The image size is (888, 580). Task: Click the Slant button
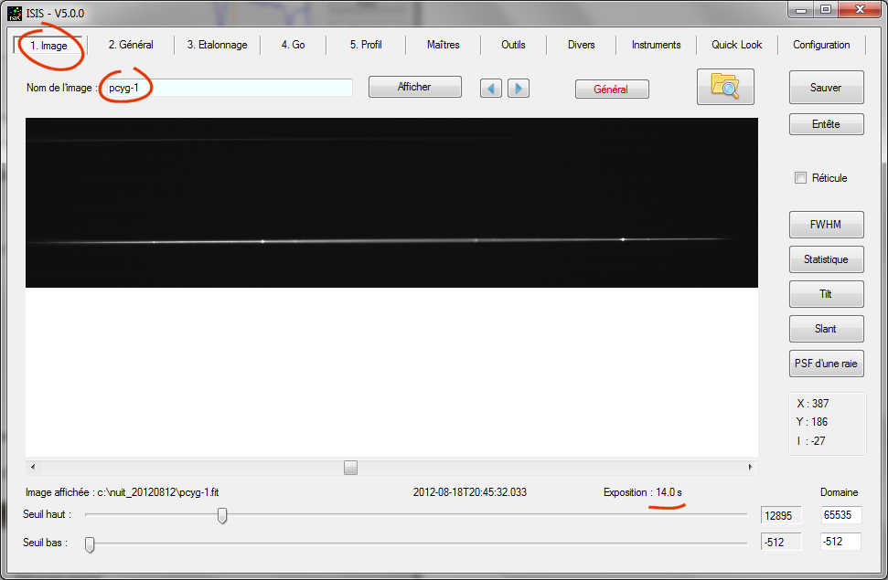pyautogui.click(x=827, y=329)
